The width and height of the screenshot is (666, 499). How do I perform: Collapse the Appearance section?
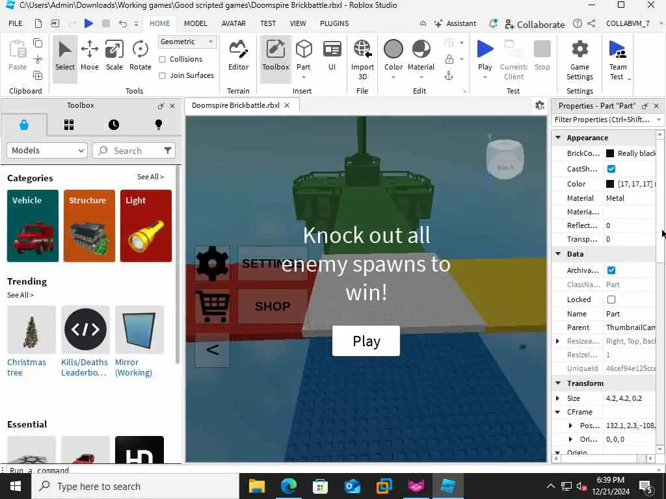pyautogui.click(x=558, y=138)
